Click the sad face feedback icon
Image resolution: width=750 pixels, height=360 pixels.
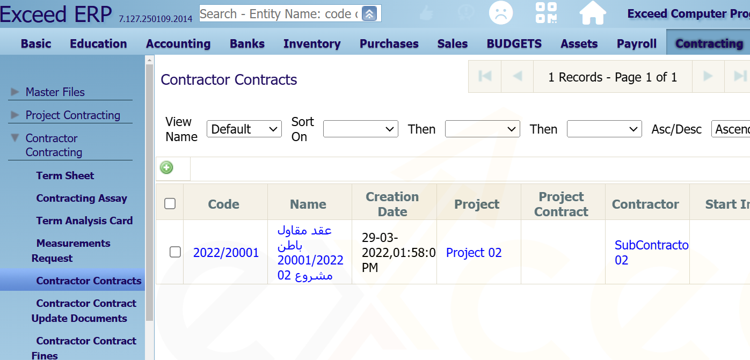click(x=500, y=13)
